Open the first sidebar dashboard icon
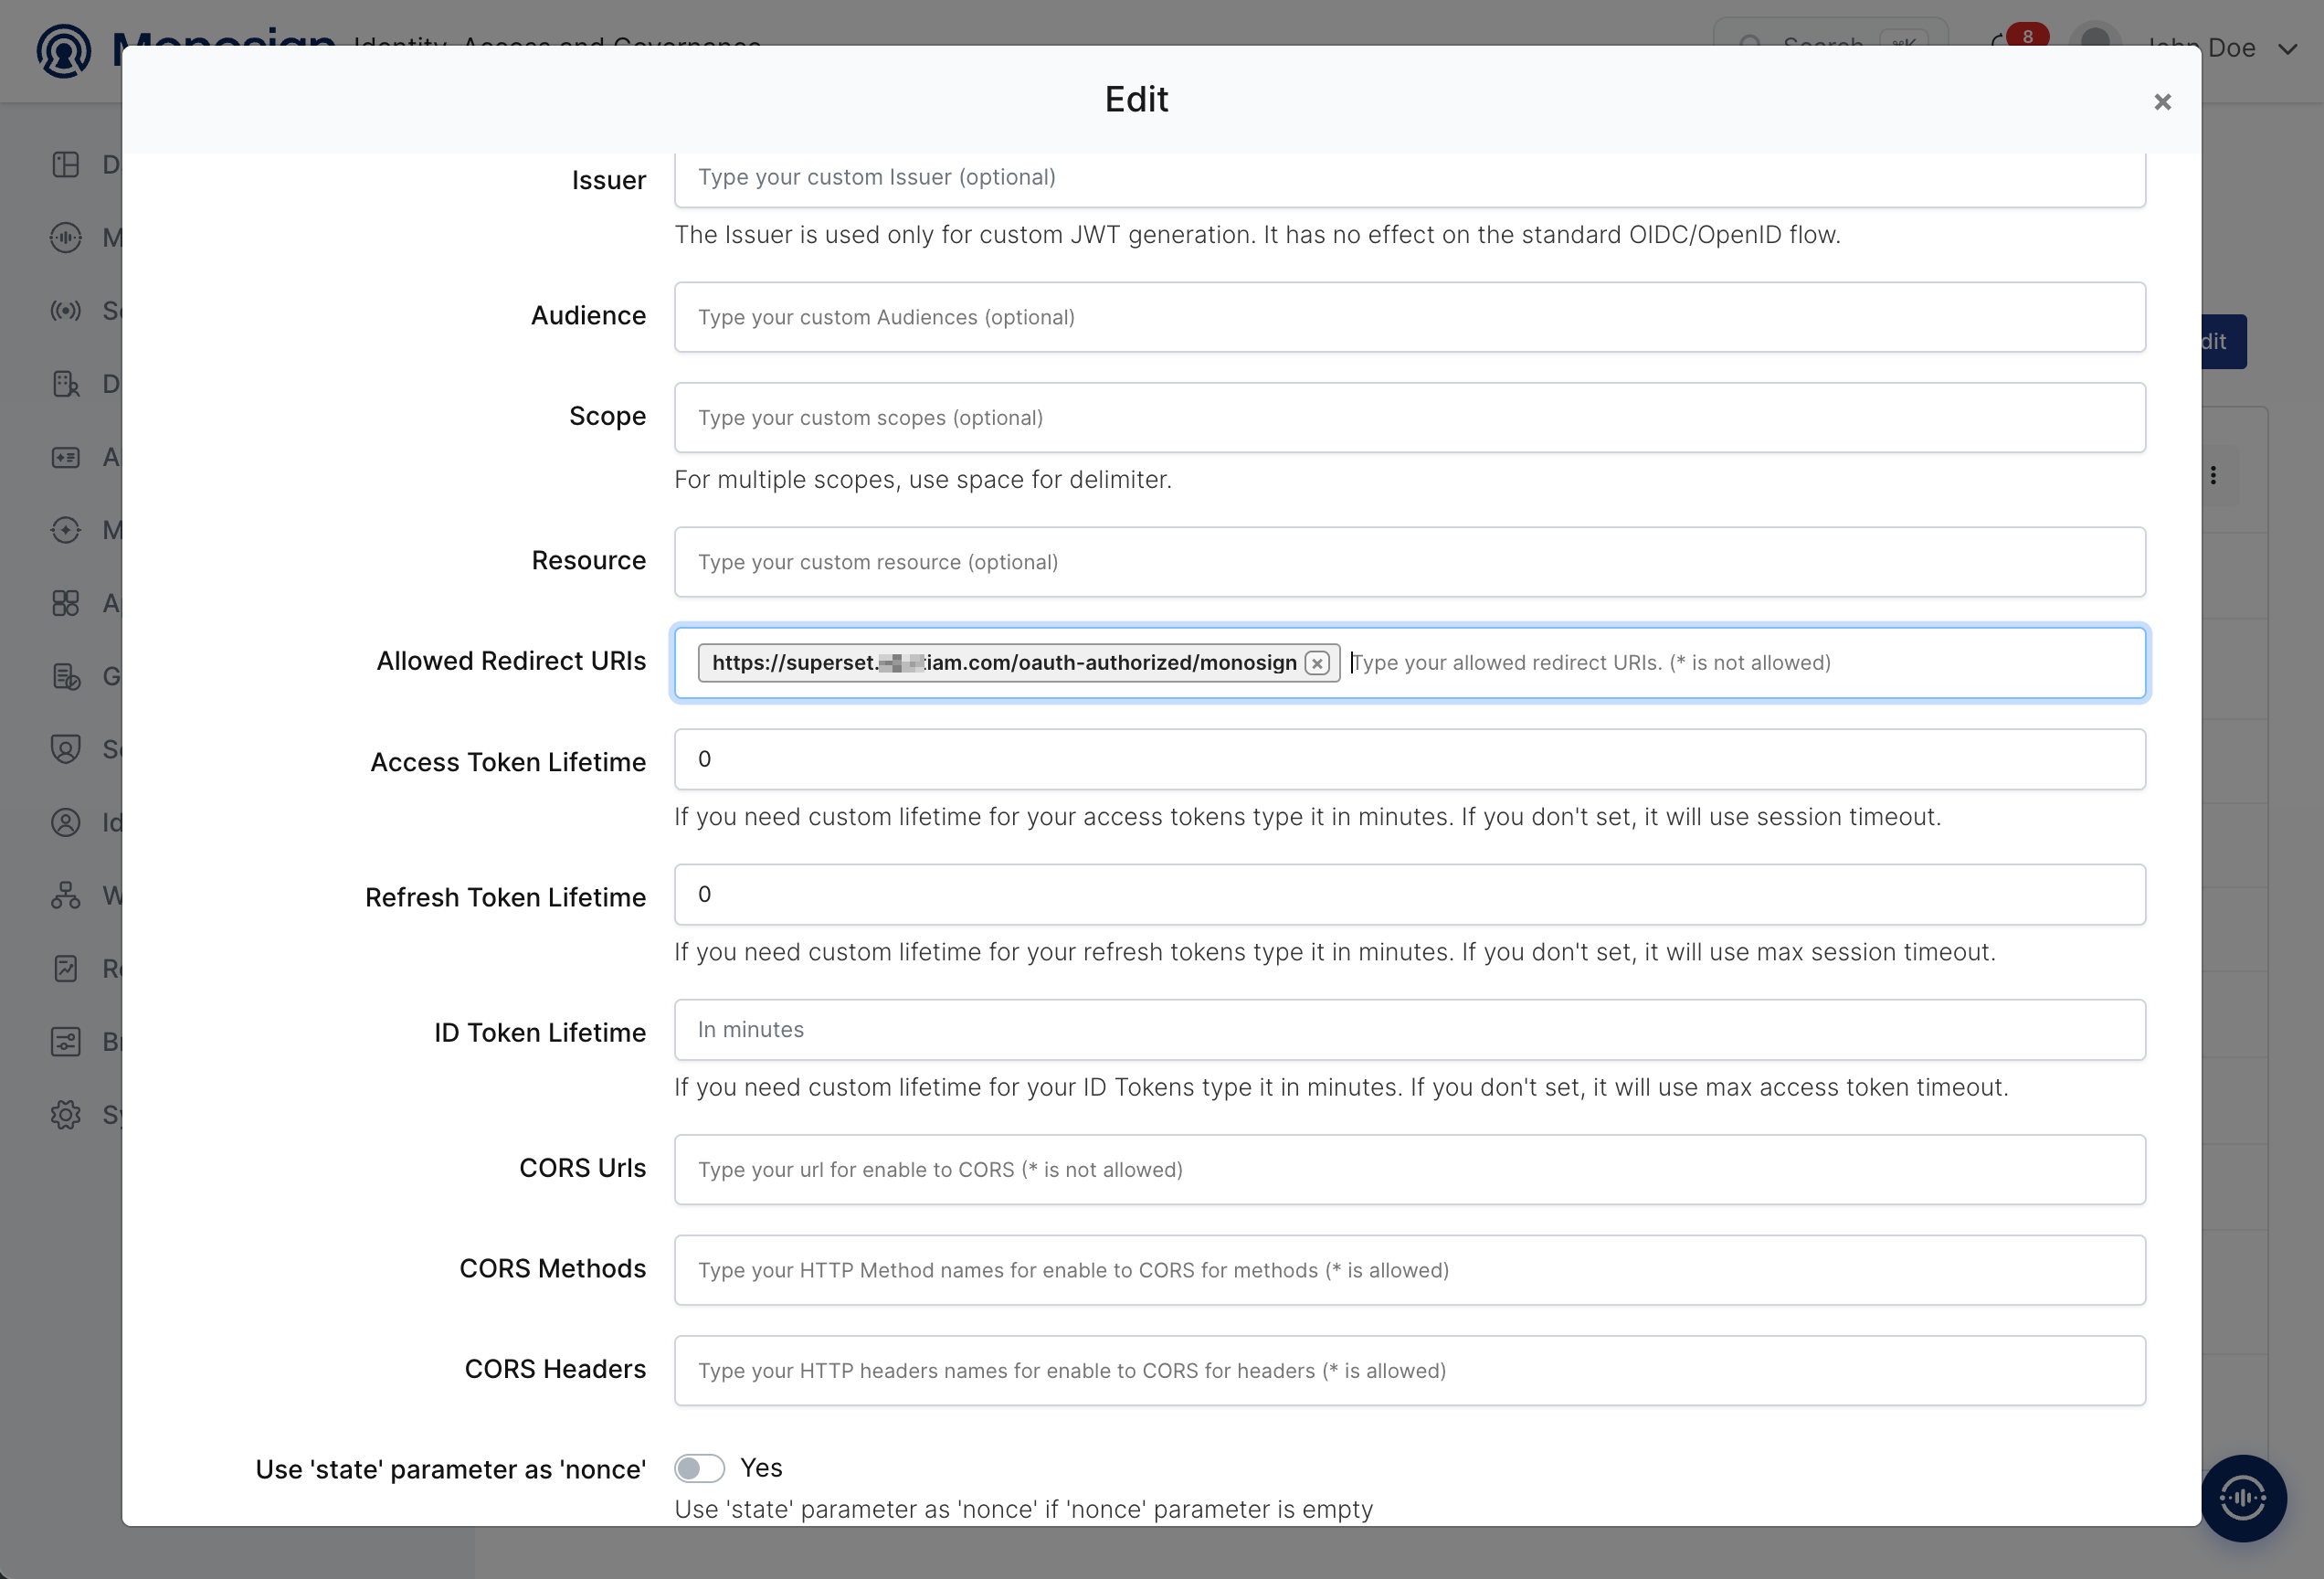 point(66,165)
